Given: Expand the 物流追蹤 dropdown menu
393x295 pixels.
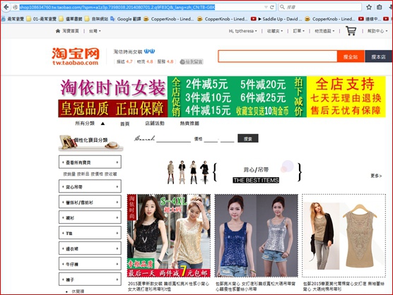Looking at the screenshot, I should point(324,31).
